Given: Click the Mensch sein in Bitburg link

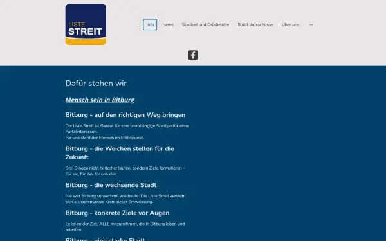Looking at the screenshot, I should 100,100.
